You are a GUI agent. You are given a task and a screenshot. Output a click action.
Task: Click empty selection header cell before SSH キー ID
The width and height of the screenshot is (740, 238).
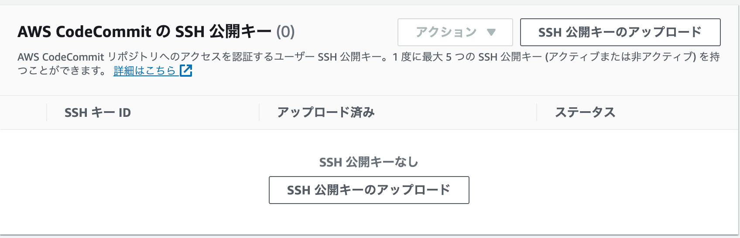[x=23, y=112]
